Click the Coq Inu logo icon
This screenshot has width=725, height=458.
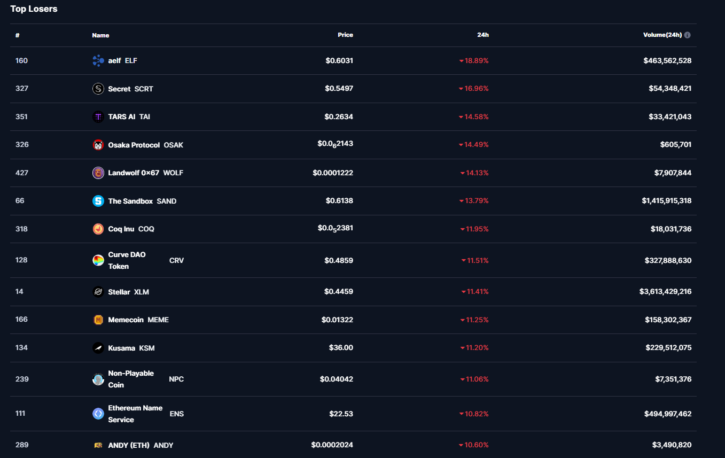point(98,229)
